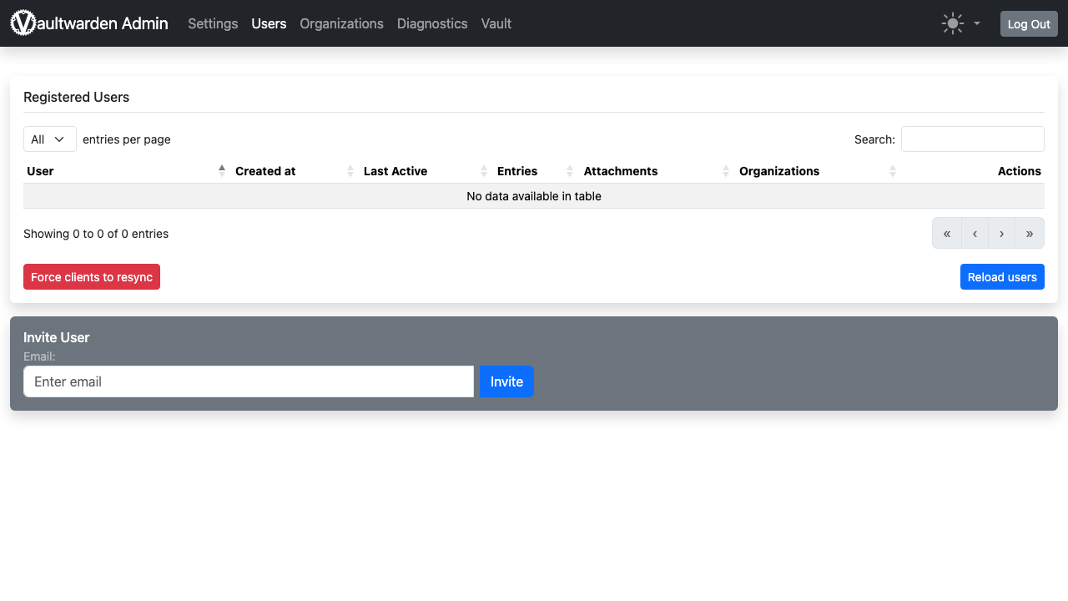Click the Vaultwarden logo icon
Screen dimensions: 1068x601
click(23, 23)
